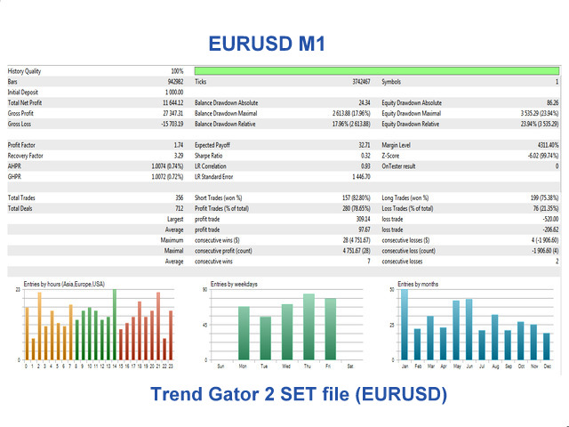
Task: Click largest profit trade value 309.14
Action: tap(364, 219)
